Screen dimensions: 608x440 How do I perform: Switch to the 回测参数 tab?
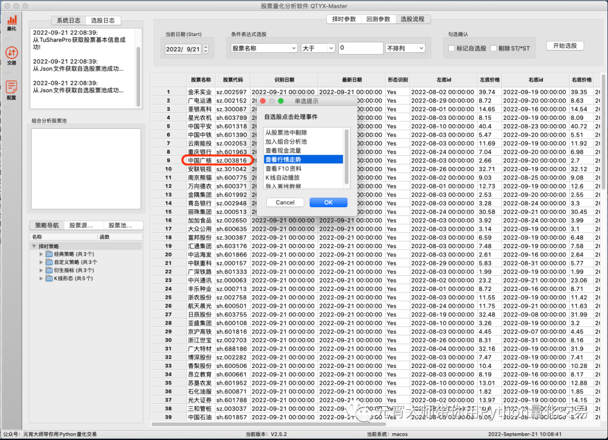click(x=378, y=19)
